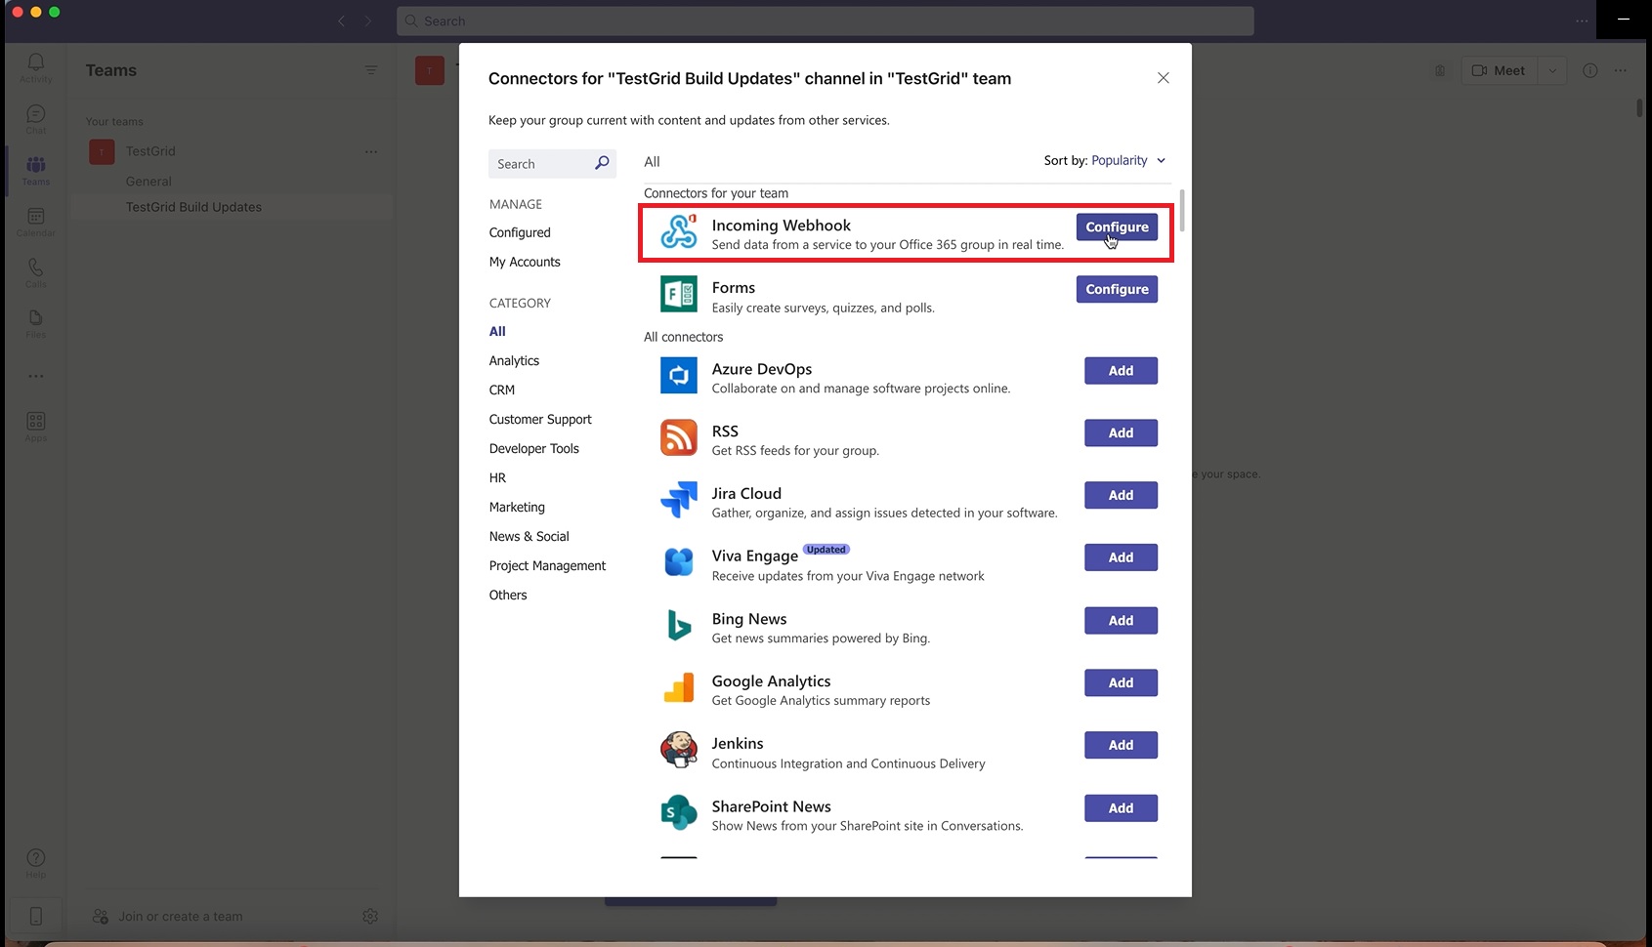Select the Others category

(508, 595)
